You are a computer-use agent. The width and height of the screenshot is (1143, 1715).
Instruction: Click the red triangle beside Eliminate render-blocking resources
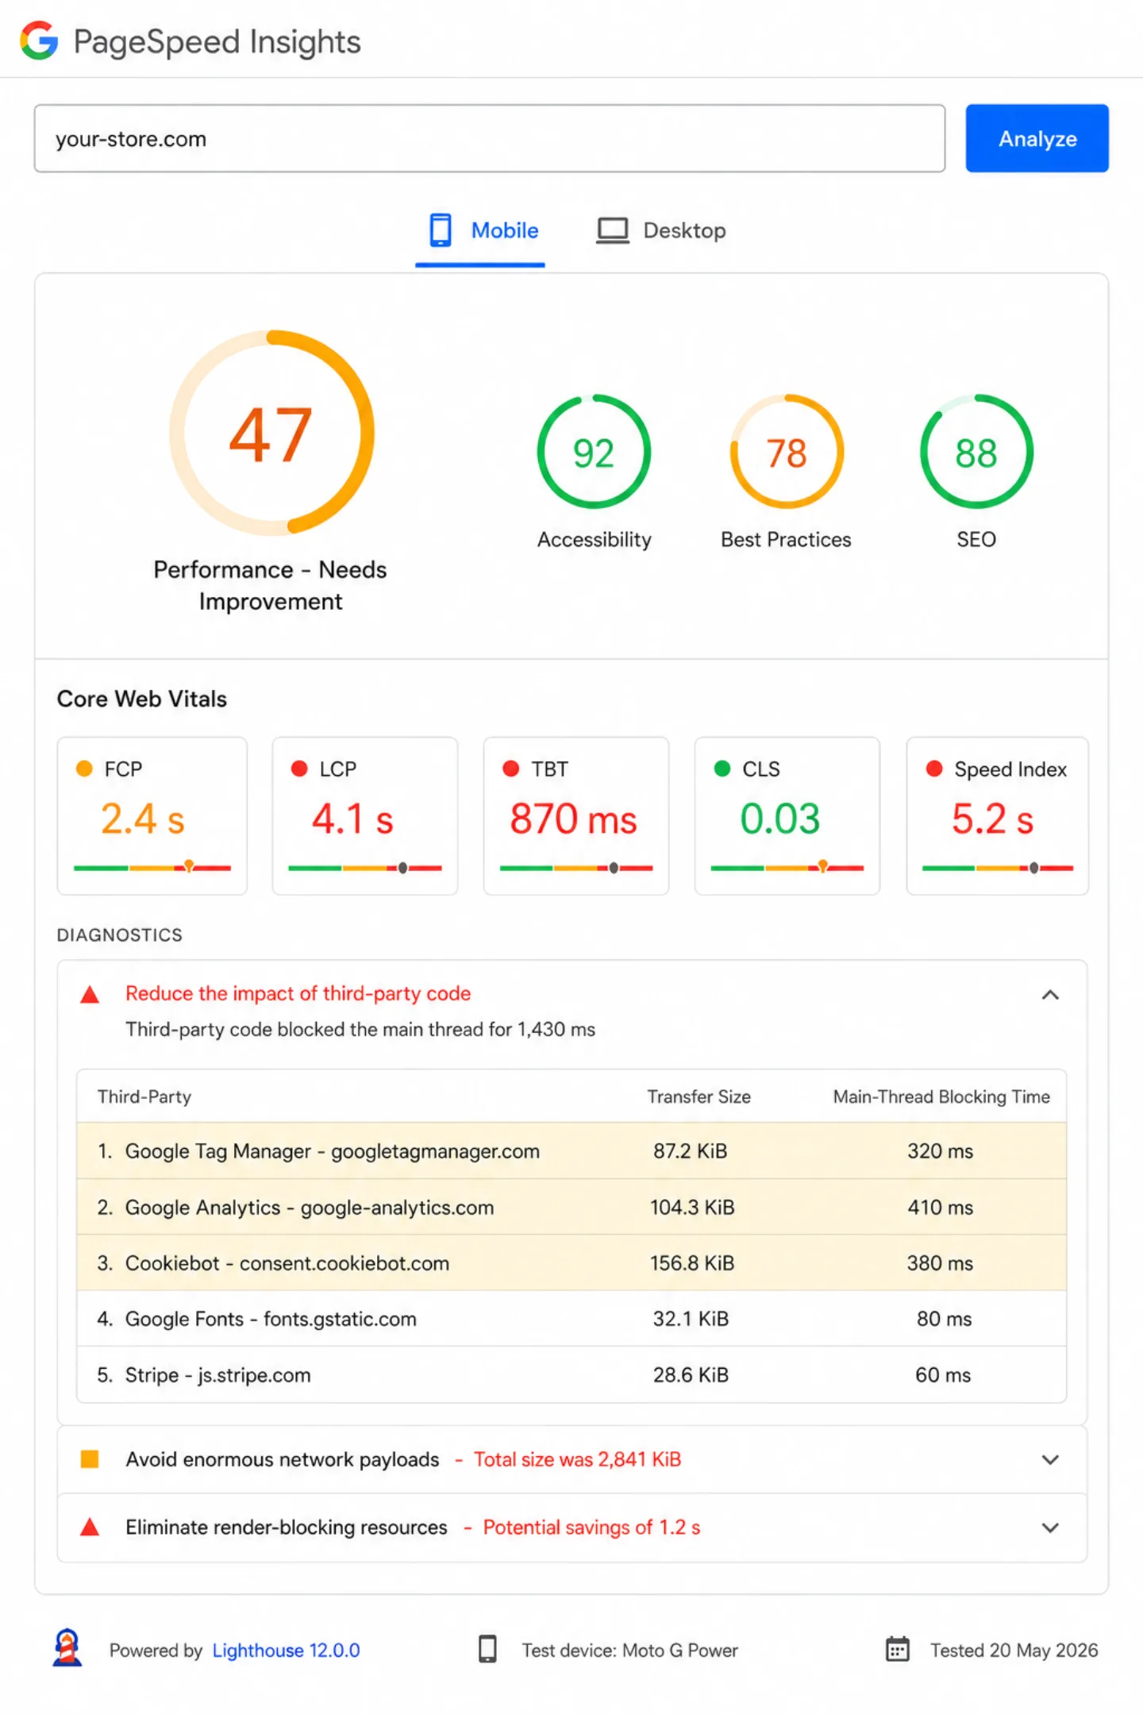pyautogui.click(x=90, y=1527)
